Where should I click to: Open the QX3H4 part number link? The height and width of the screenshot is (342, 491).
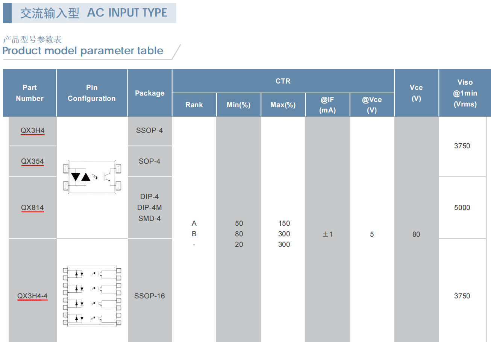click(x=32, y=131)
